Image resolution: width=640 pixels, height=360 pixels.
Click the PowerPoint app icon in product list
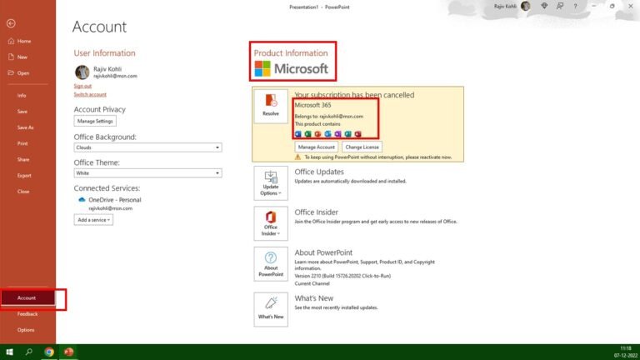[x=318, y=134]
